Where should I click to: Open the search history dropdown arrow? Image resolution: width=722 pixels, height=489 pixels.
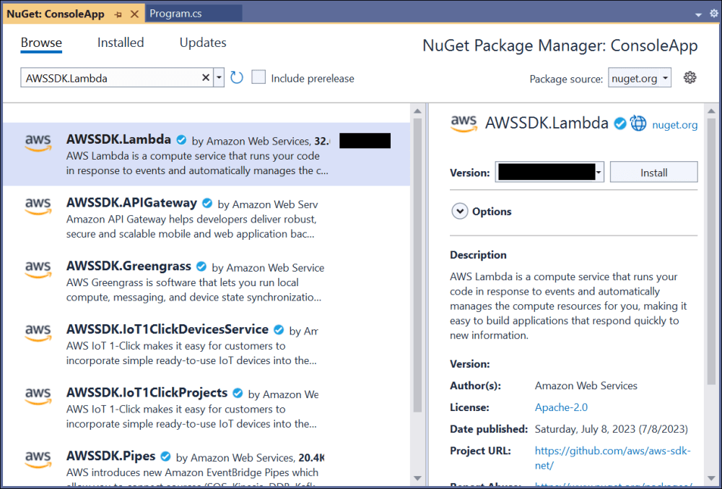219,78
